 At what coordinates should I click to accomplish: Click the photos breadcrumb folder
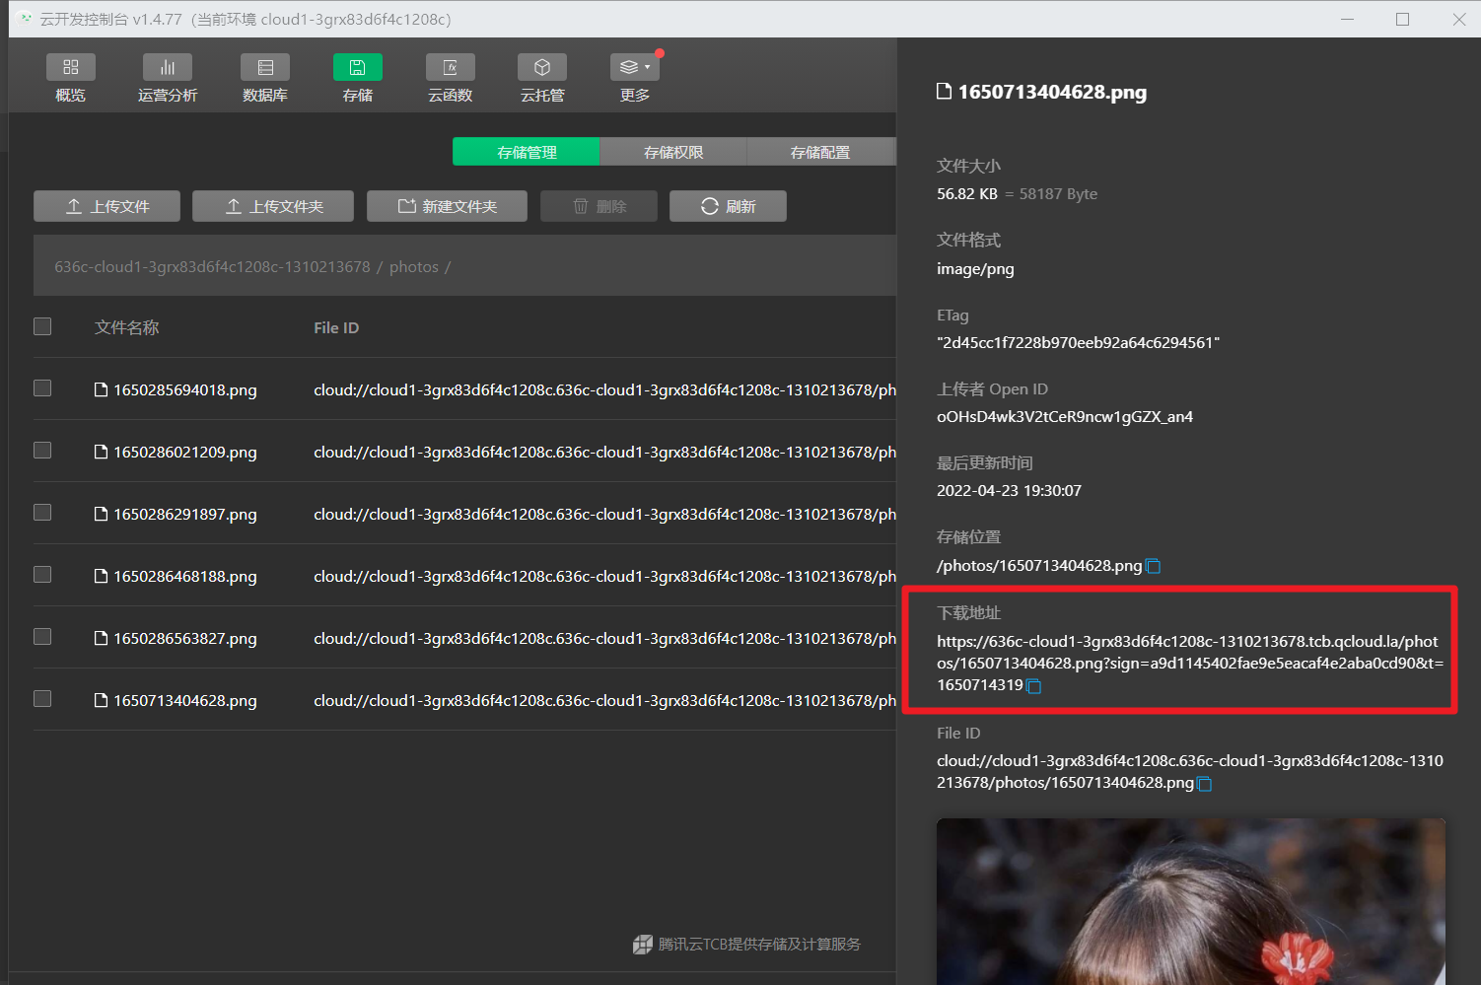point(414,267)
